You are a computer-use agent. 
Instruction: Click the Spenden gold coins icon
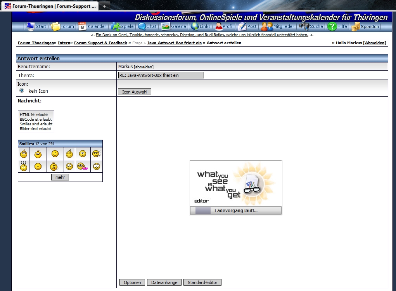point(355,26)
